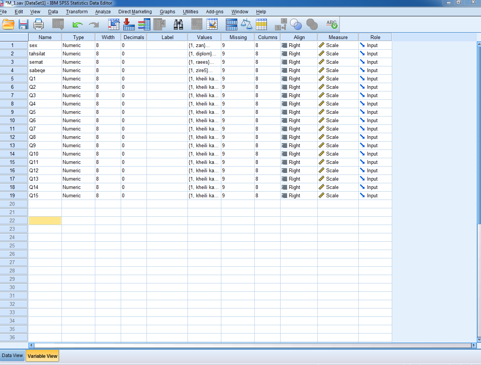The height and width of the screenshot is (365, 481).
Task: Click the Values column header
Action: 204,37
